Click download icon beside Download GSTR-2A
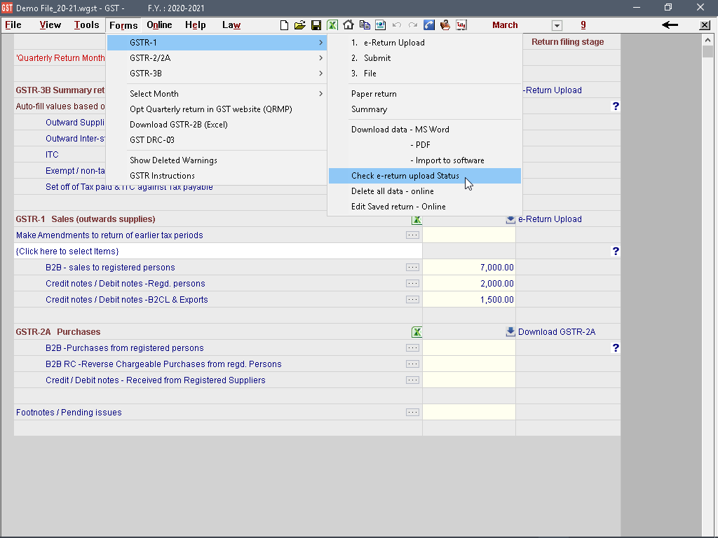Image resolution: width=718 pixels, height=538 pixels. pyautogui.click(x=510, y=332)
